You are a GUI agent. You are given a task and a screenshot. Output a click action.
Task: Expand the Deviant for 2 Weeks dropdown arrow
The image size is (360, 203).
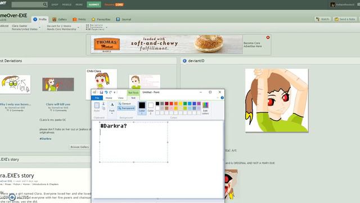tap(79, 28)
